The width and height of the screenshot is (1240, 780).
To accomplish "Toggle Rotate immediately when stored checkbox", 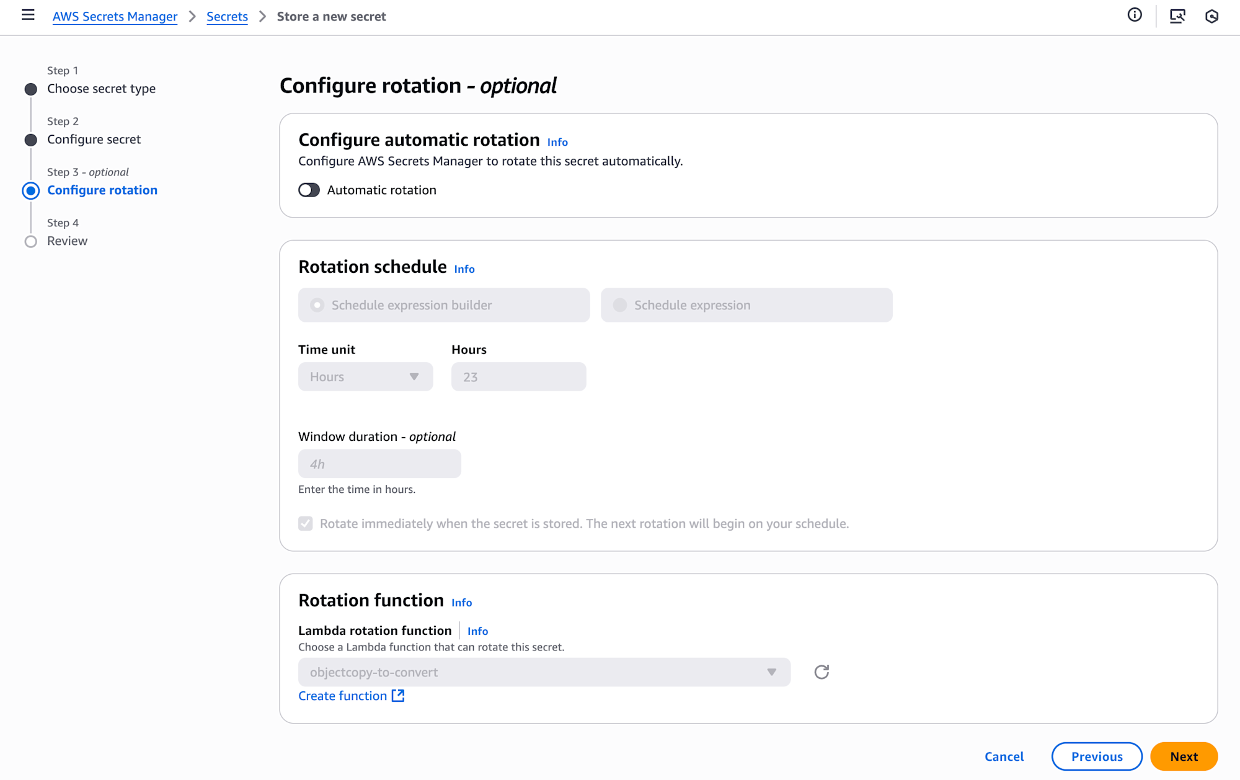I will pyautogui.click(x=306, y=524).
